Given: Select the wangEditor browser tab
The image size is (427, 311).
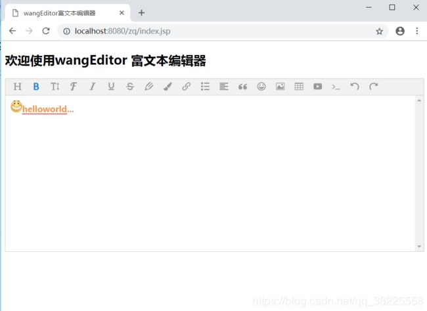Looking at the screenshot, I should pos(68,12).
